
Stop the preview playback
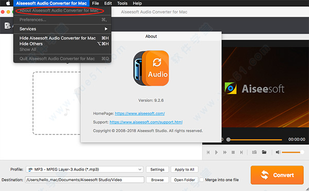tap(233, 152)
